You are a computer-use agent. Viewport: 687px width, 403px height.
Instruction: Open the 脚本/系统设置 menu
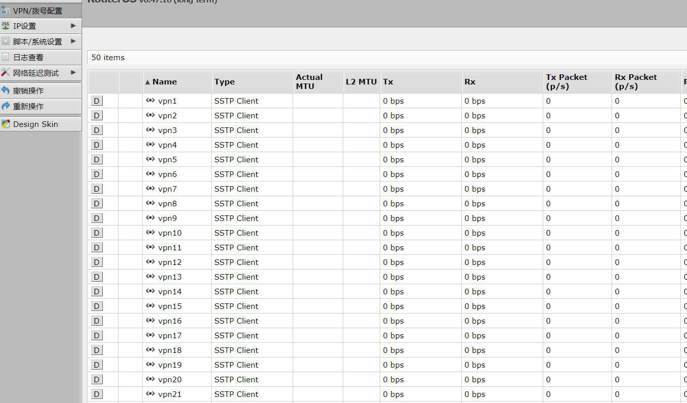pos(41,41)
